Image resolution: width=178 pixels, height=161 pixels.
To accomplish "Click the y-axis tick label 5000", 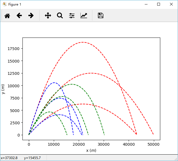I will 15,111.
